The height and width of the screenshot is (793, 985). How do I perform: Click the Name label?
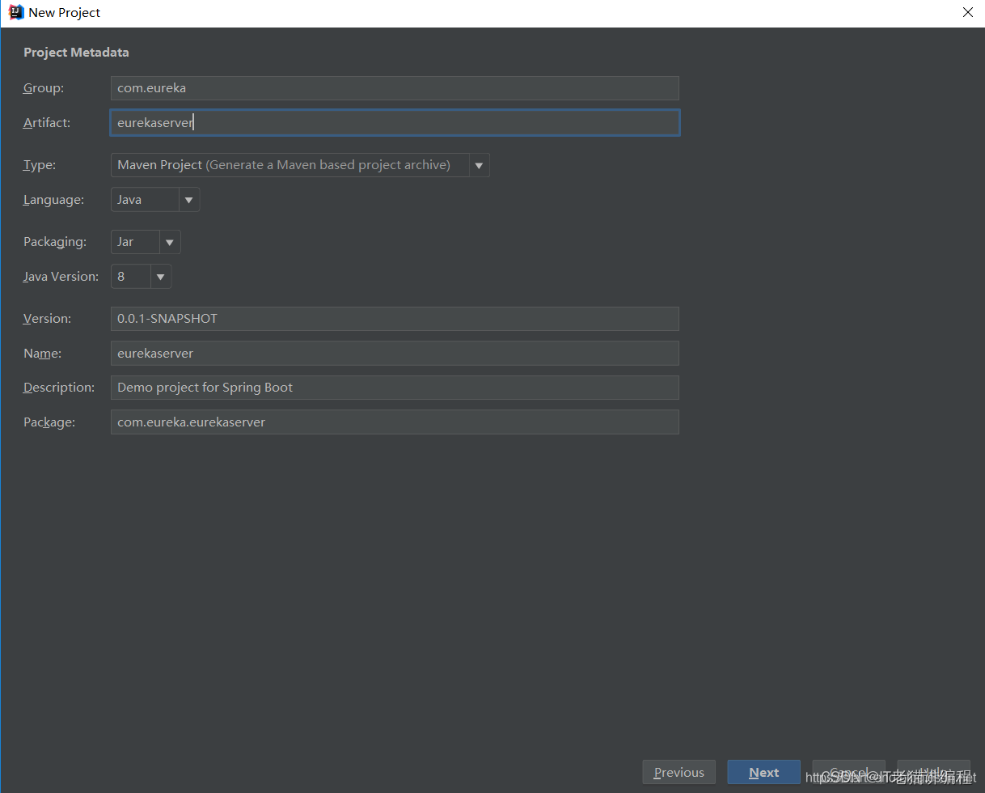[43, 354]
